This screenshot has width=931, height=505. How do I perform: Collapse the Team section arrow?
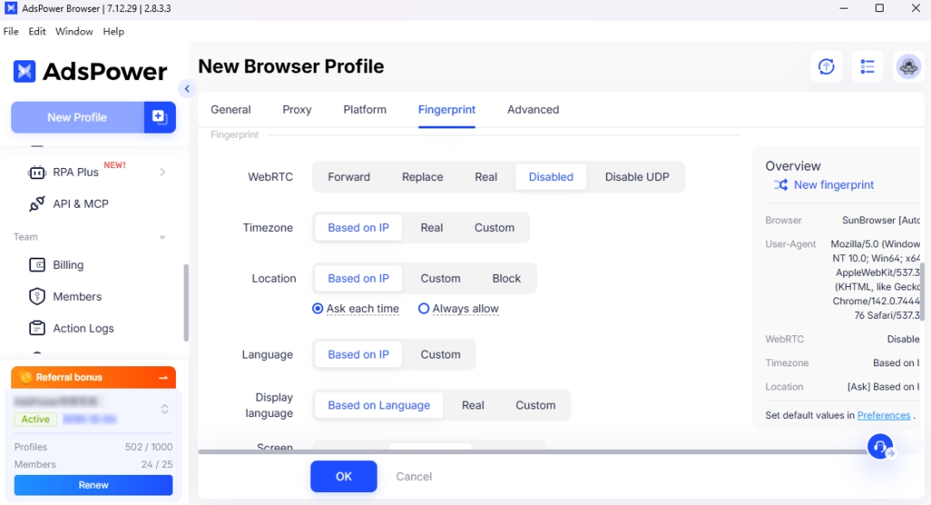point(162,237)
